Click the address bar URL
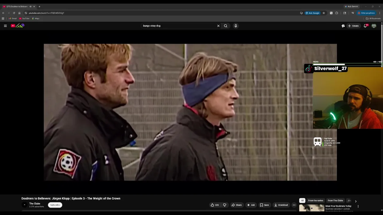Viewport: 383px width, 215px height. point(46,13)
